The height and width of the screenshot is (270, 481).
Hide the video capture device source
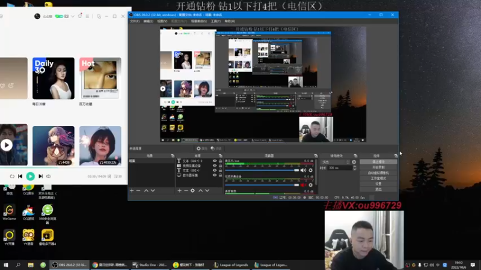click(215, 166)
